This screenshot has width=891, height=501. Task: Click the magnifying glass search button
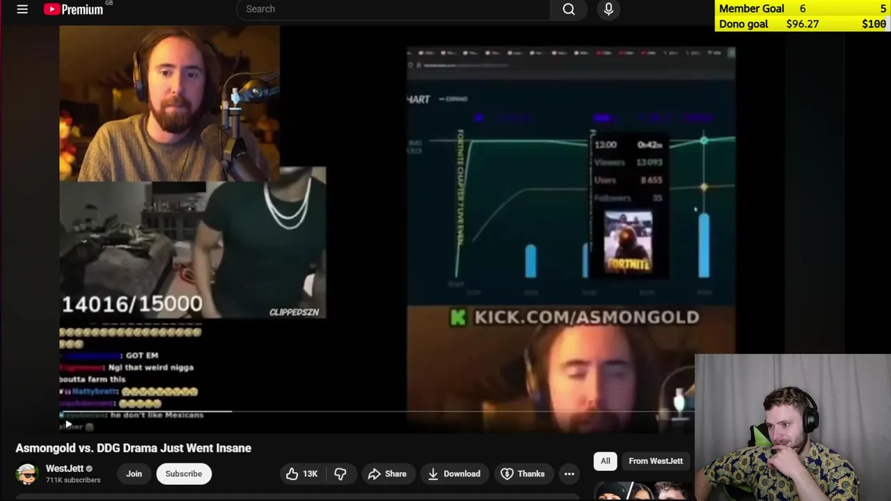[569, 9]
